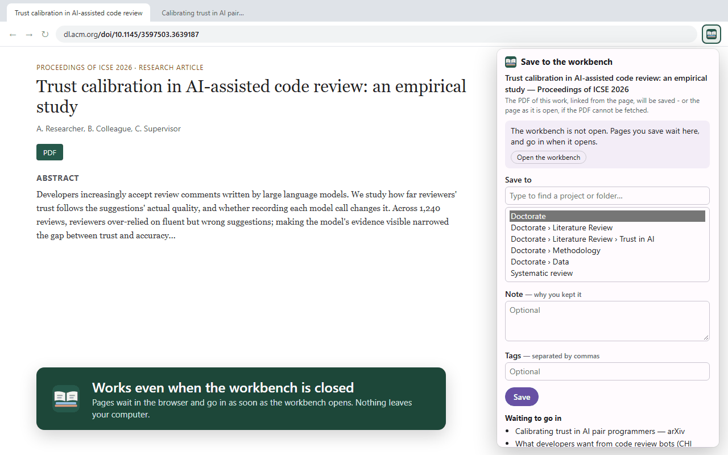Click the Tags input field

pyautogui.click(x=607, y=371)
